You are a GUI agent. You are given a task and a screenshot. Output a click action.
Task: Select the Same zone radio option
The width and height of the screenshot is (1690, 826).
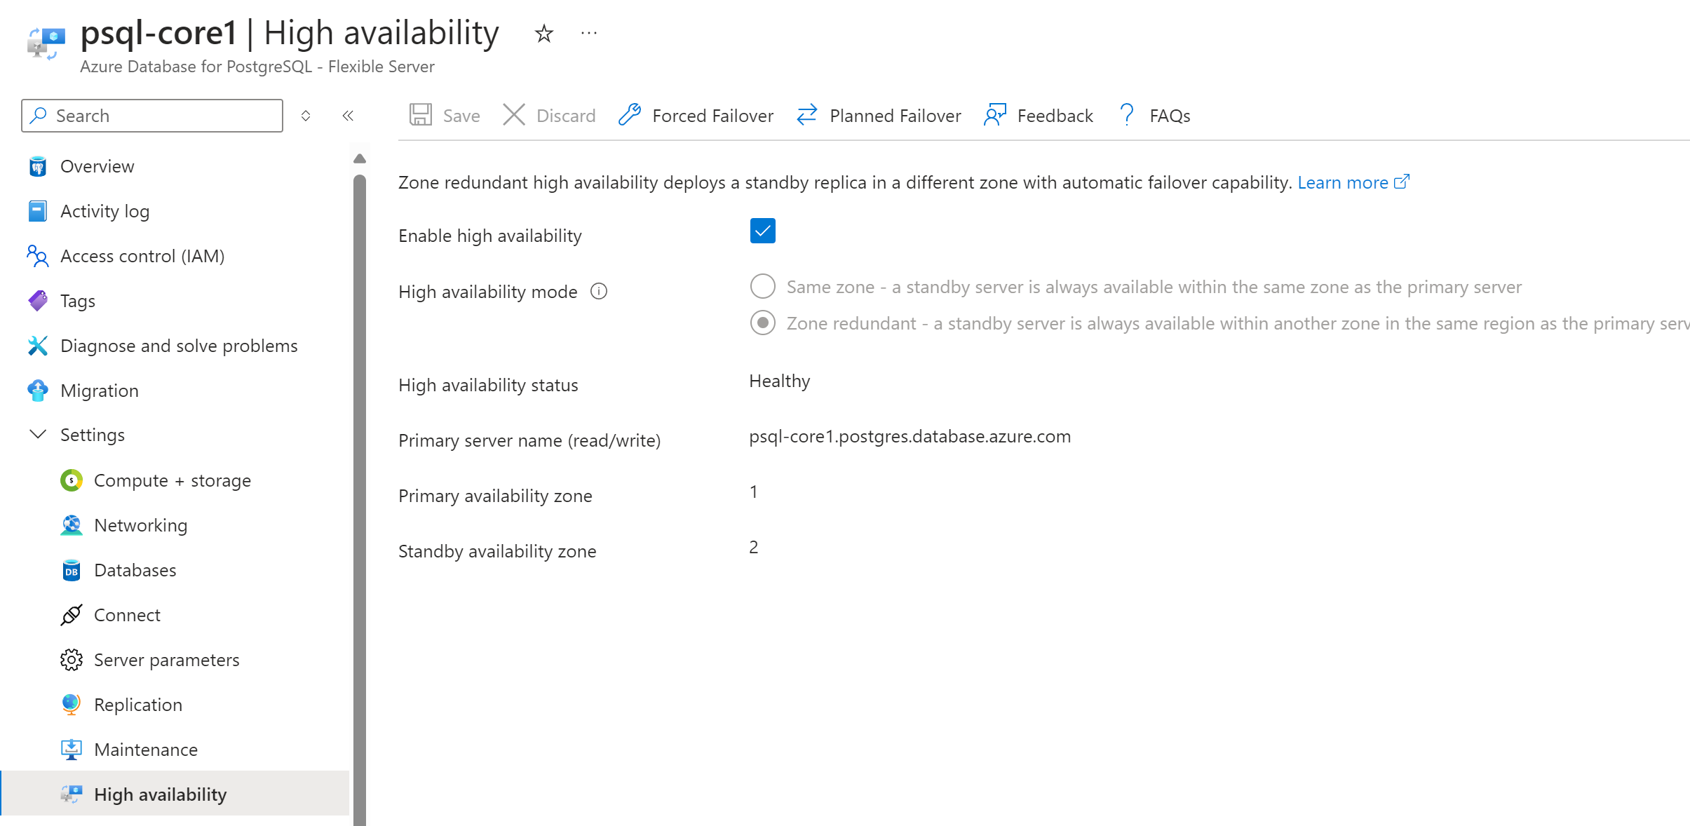point(762,286)
